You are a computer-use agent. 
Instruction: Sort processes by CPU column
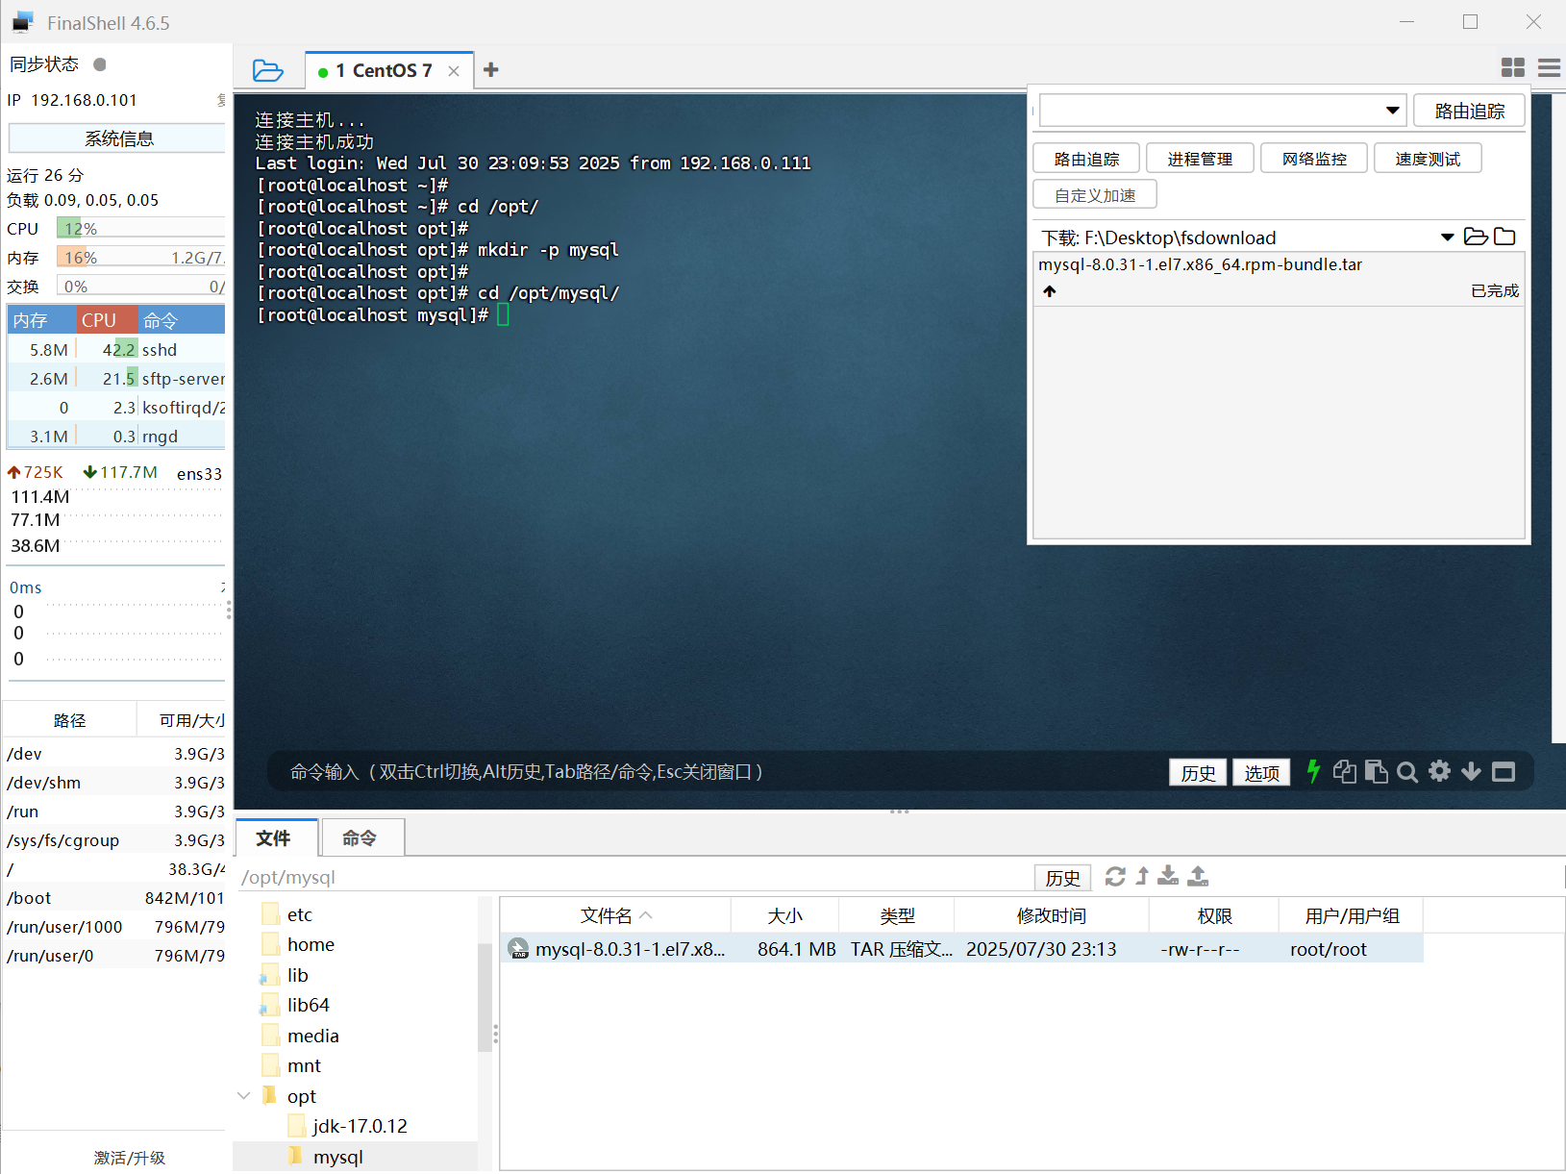[99, 320]
